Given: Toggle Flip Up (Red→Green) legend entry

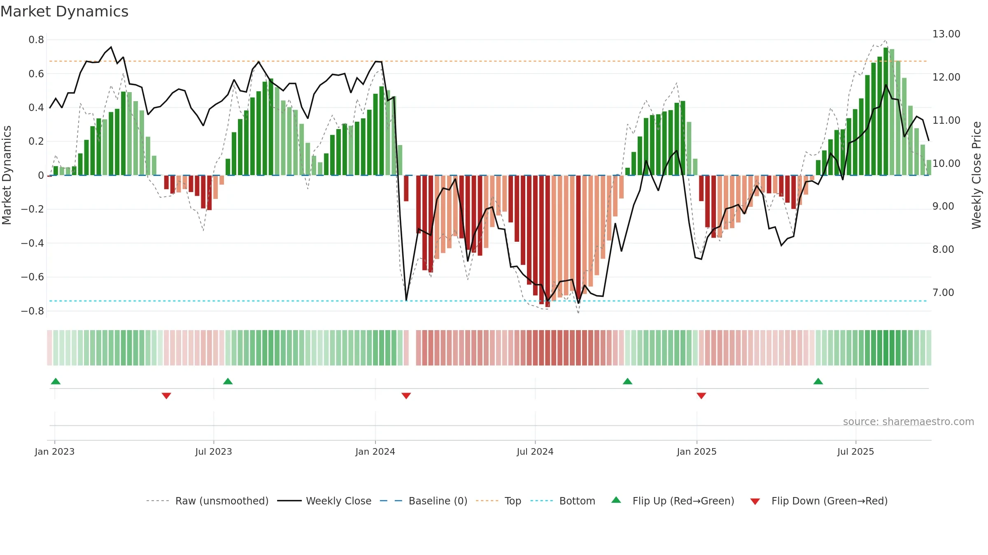Looking at the screenshot, I should point(673,501).
